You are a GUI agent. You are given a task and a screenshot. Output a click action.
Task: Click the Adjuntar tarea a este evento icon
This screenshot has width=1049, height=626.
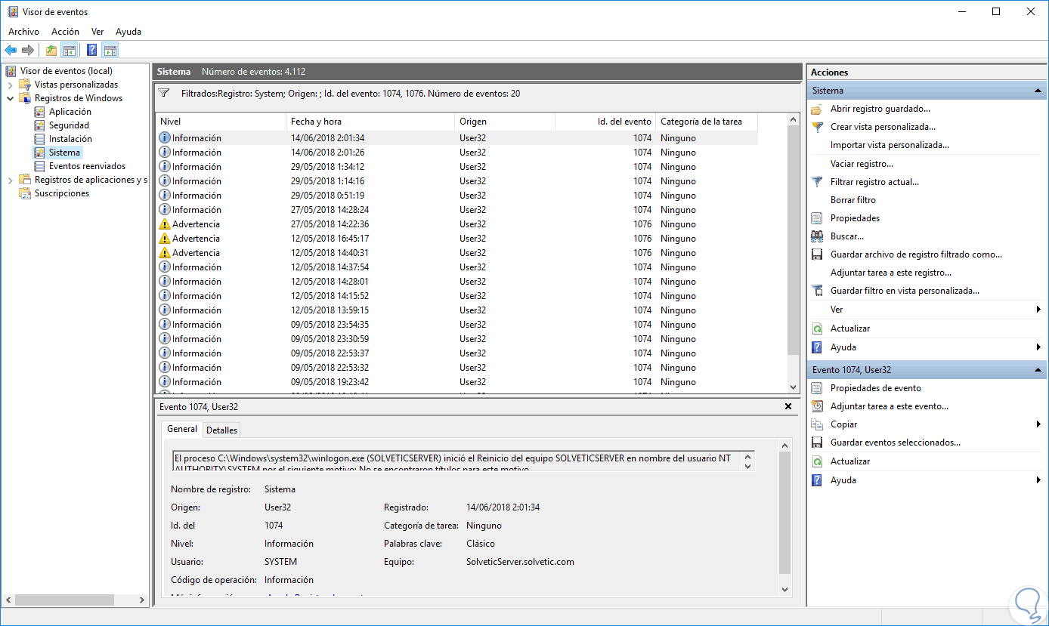coord(817,406)
